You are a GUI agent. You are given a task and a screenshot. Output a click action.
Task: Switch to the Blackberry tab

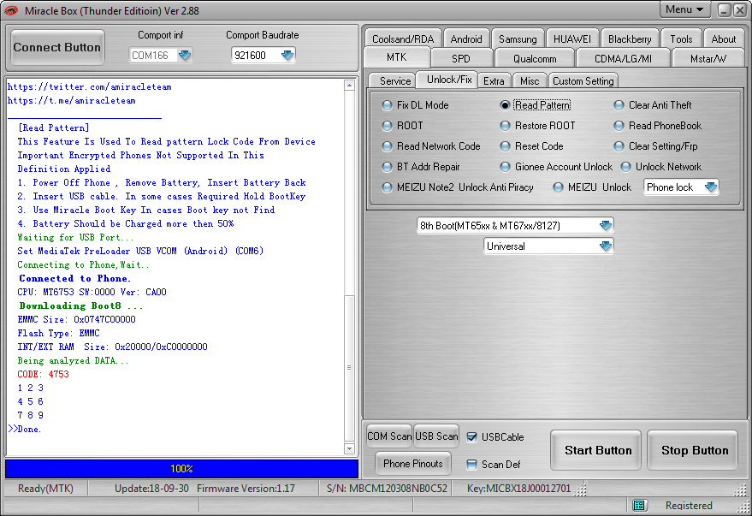coord(630,39)
